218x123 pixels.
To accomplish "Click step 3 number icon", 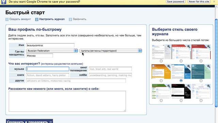I will [71, 19].
